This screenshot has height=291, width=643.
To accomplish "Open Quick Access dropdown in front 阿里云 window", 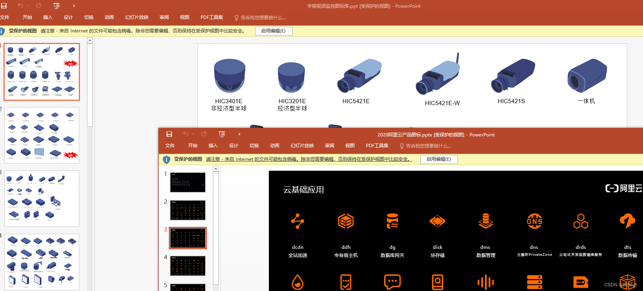I will [x=239, y=134].
